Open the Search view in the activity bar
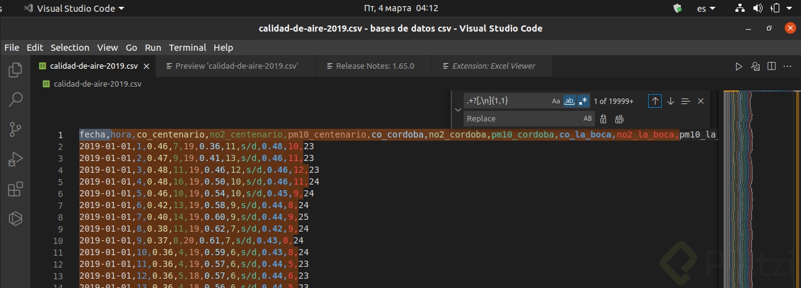Screen dimensions: 801x288 point(15,99)
